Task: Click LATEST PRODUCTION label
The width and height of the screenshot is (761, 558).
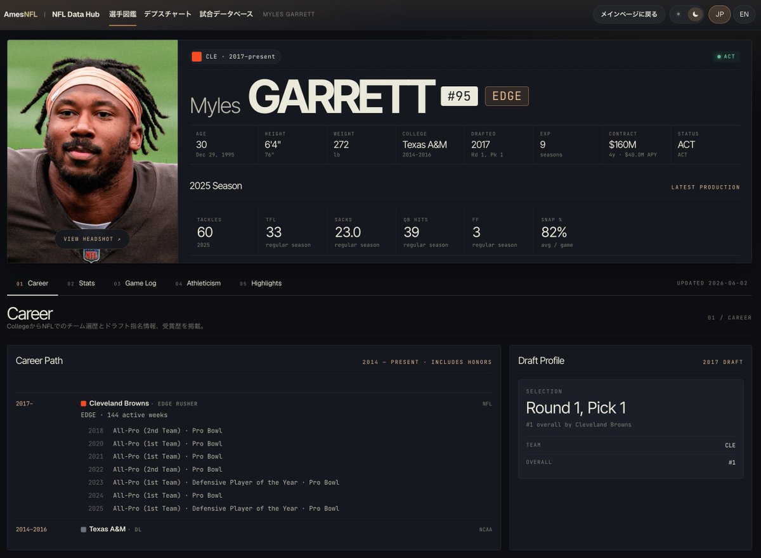Action: (x=706, y=187)
